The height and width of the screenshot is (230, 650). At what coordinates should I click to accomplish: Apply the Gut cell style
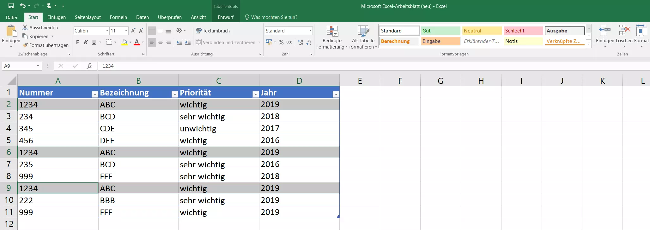(440, 31)
